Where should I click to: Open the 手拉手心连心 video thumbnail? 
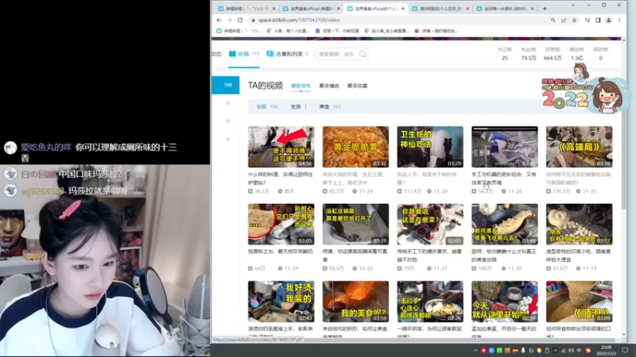430,301
